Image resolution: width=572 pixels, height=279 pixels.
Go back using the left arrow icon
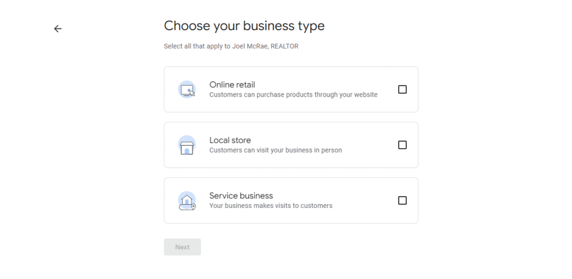point(58,29)
